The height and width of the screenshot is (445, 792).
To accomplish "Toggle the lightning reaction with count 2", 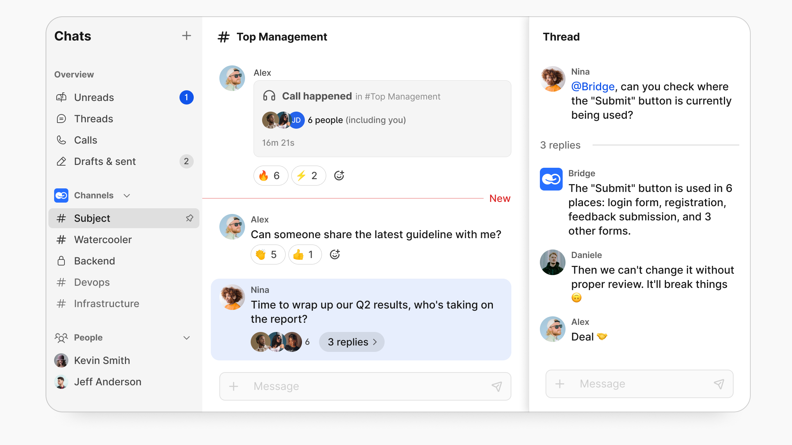I will tap(308, 176).
